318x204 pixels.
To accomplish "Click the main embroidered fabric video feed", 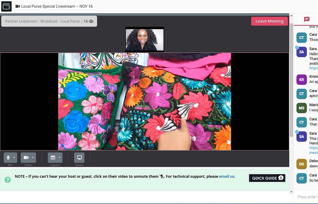I will (x=145, y=101).
